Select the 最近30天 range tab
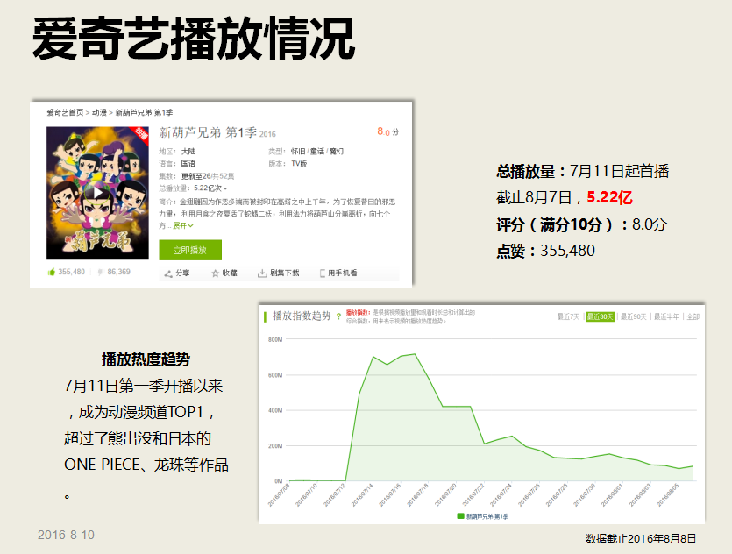Image resolution: width=732 pixels, height=554 pixels. (x=601, y=317)
